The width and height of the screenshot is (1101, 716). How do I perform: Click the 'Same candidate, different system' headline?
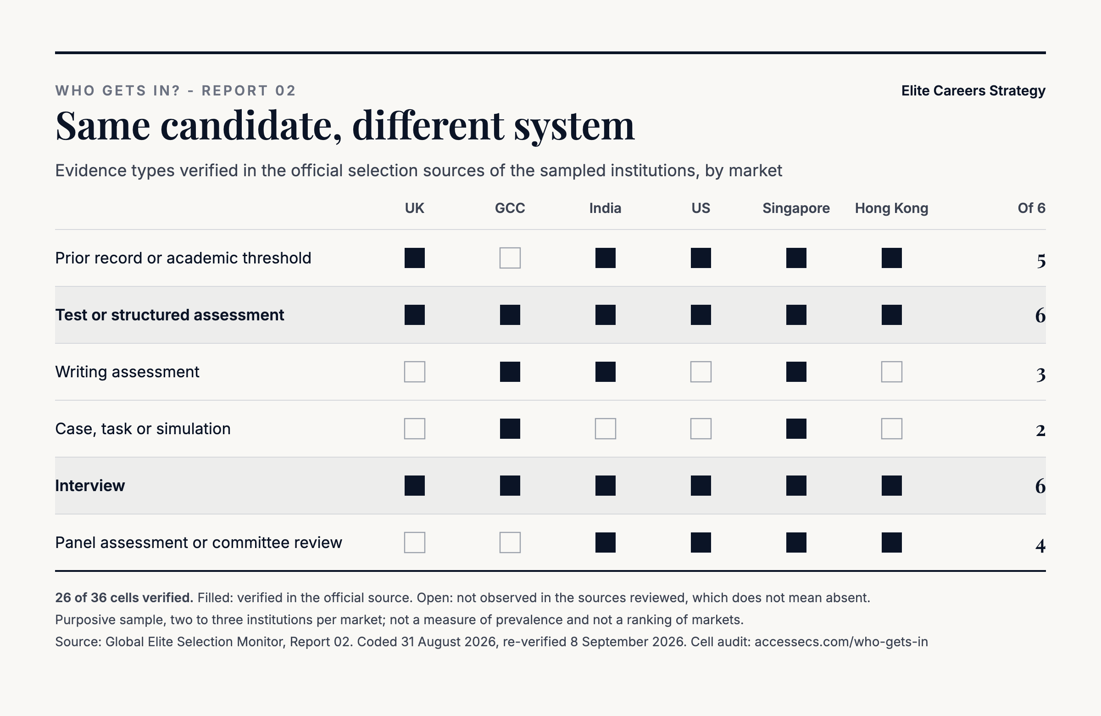[345, 125]
